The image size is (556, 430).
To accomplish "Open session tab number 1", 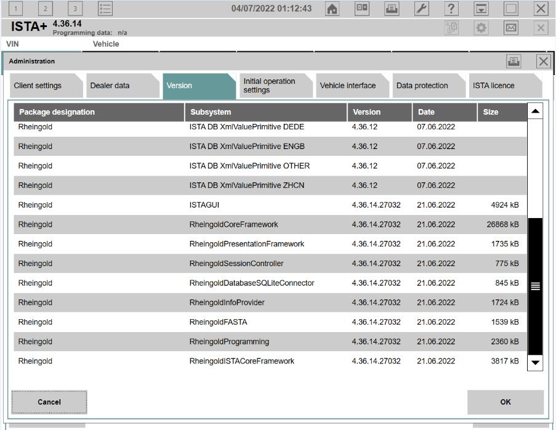I will pos(15,9).
